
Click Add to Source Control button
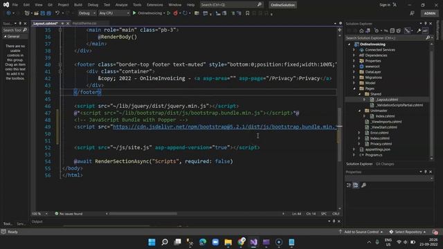[x=361, y=232]
